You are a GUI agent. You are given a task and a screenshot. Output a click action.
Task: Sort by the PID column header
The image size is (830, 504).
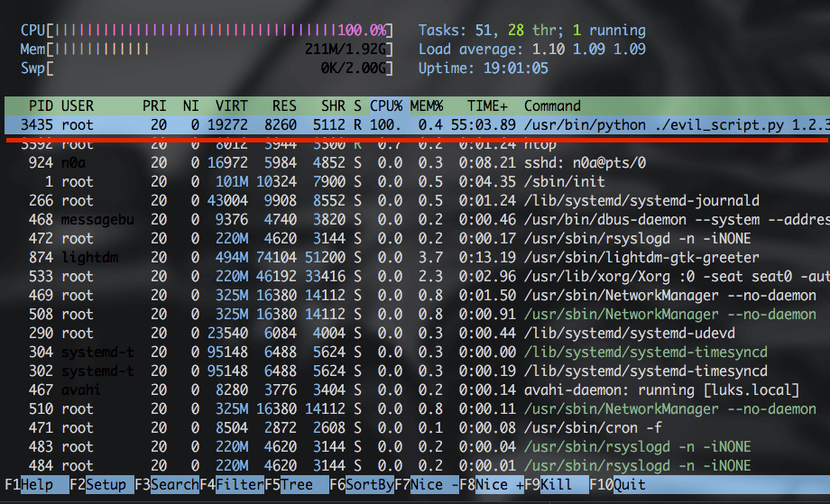click(x=41, y=105)
